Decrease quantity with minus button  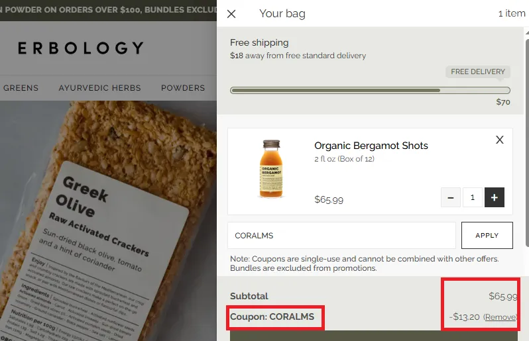450,197
